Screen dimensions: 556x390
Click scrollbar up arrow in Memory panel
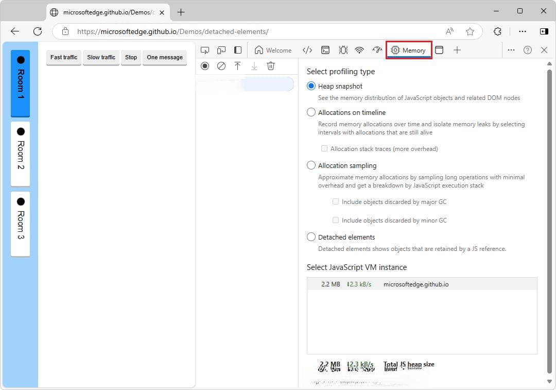(x=549, y=64)
